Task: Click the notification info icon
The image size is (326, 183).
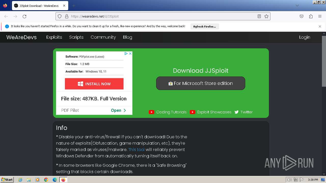Action: [x=7, y=26]
